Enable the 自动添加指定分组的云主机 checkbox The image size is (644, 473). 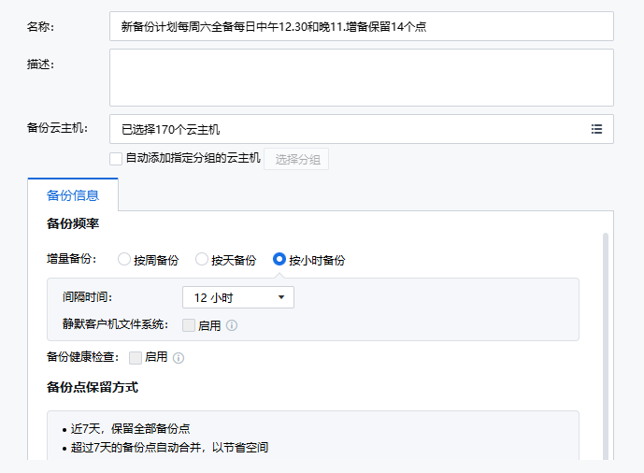click(116, 159)
